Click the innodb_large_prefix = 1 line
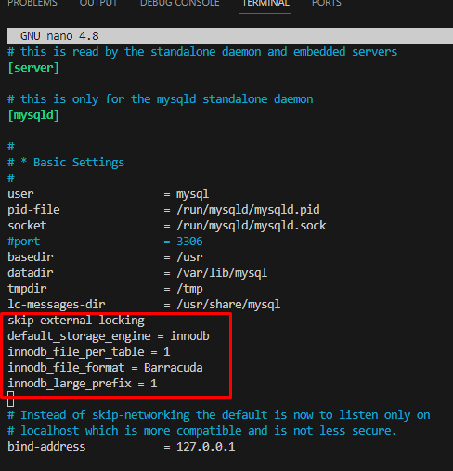 (x=83, y=384)
